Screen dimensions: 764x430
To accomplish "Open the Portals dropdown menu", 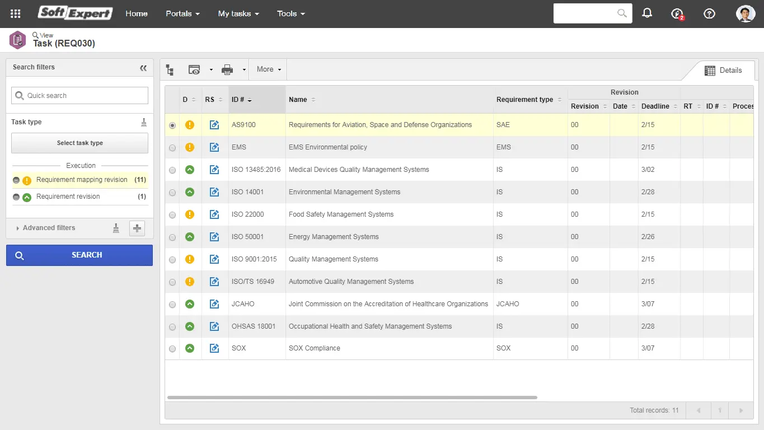I will coord(182,13).
